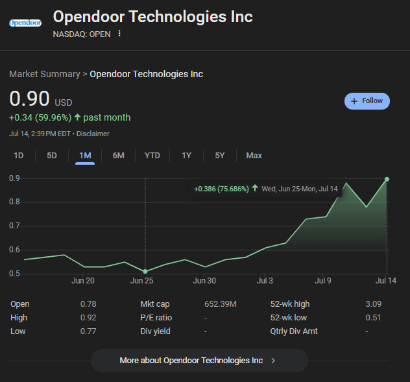Viewport: 410px width, 382px height.
Task: Click the 52-wk low value 0.51
Action: pos(373,318)
